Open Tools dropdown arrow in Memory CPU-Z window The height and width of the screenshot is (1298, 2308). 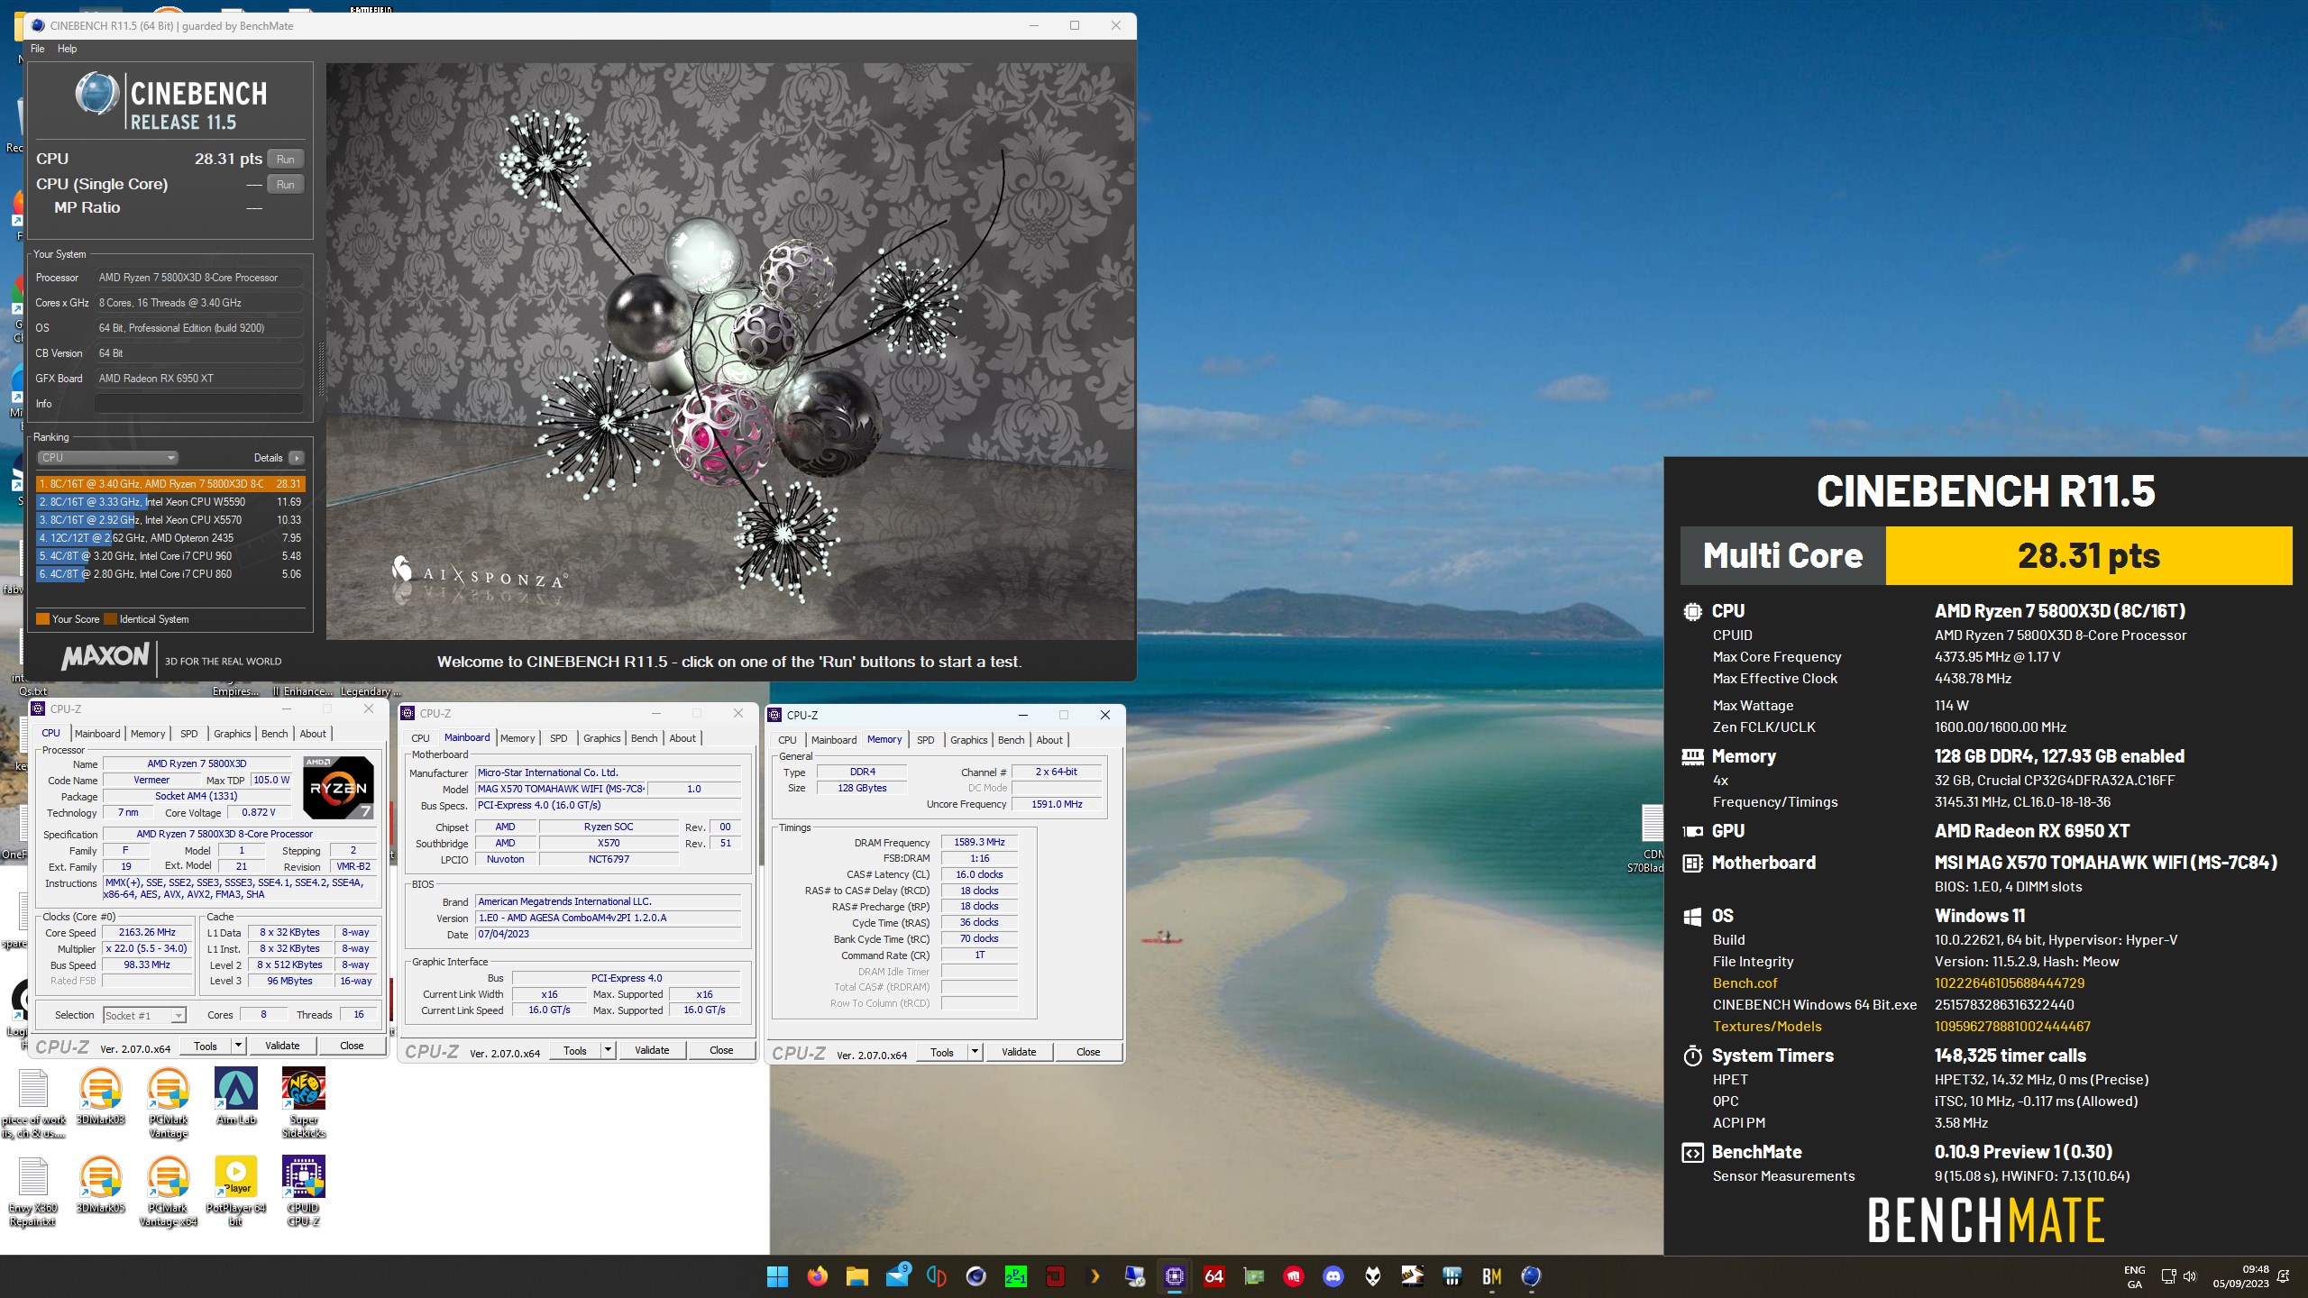tap(975, 1052)
